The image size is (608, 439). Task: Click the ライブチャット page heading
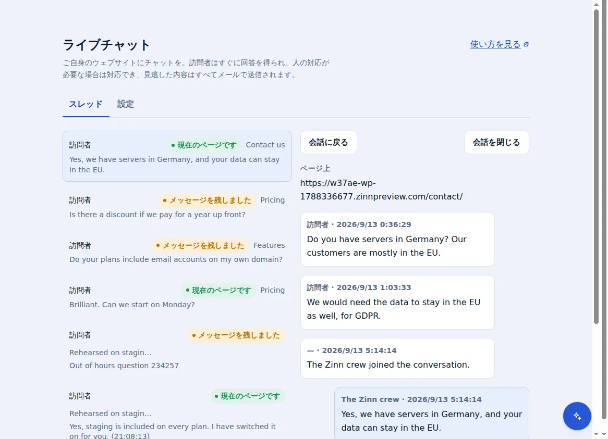[x=106, y=45]
